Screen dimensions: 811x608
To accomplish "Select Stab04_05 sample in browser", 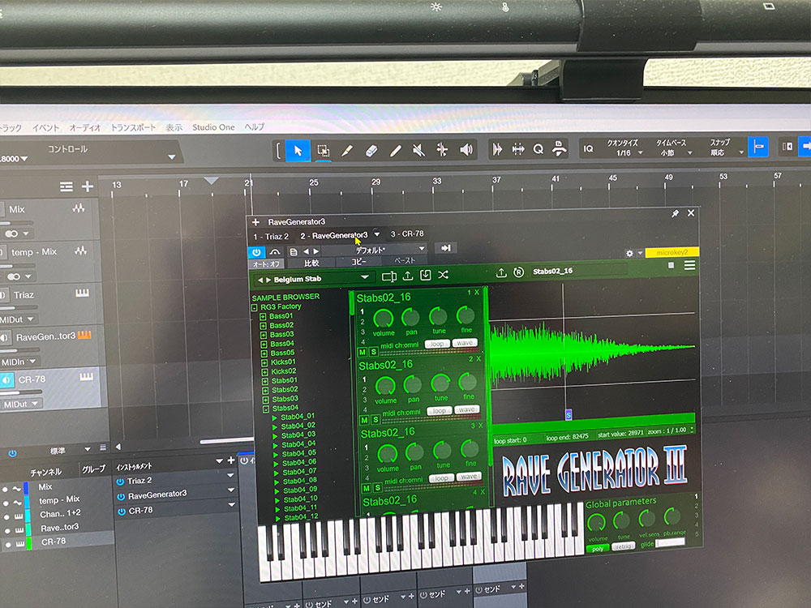I will (298, 452).
